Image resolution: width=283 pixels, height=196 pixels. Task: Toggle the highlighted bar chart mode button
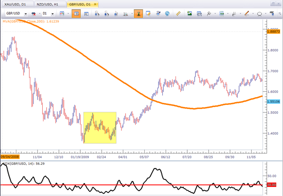point(76,14)
